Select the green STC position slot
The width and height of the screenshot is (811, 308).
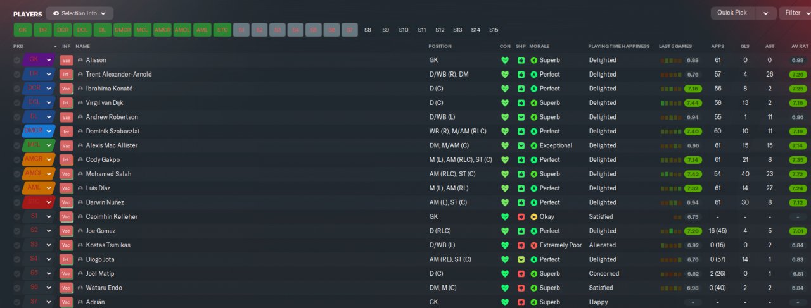pyautogui.click(x=222, y=30)
